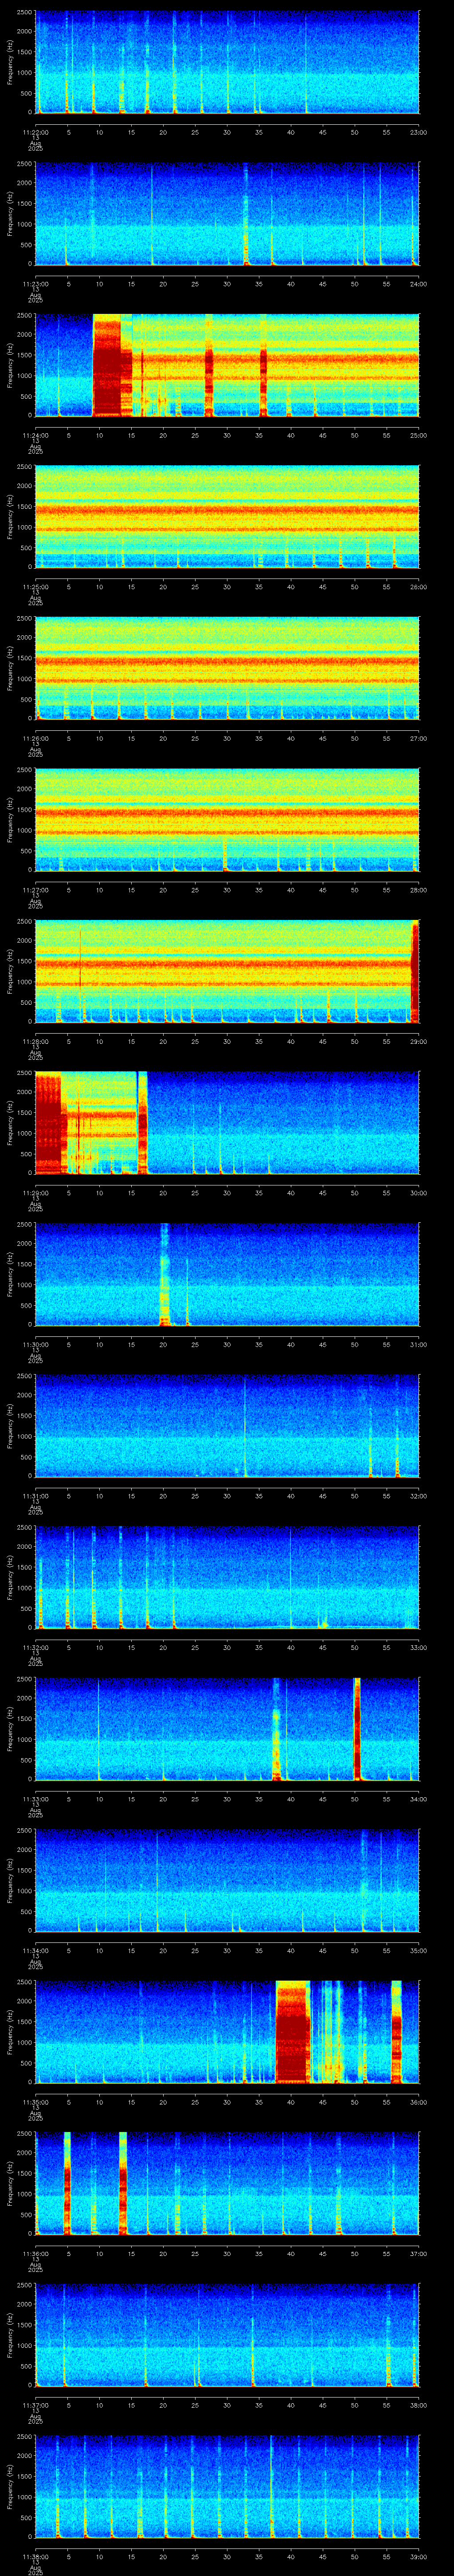Open the spectrogram panel starting at 11:28:00

227,972
